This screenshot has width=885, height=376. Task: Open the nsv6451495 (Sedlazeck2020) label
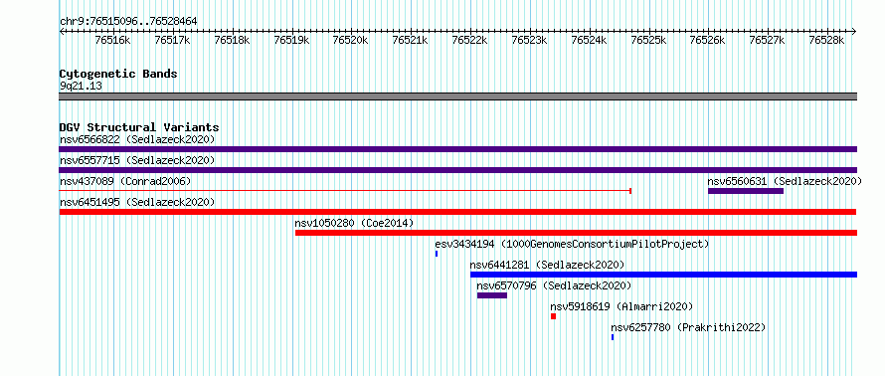click(137, 202)
